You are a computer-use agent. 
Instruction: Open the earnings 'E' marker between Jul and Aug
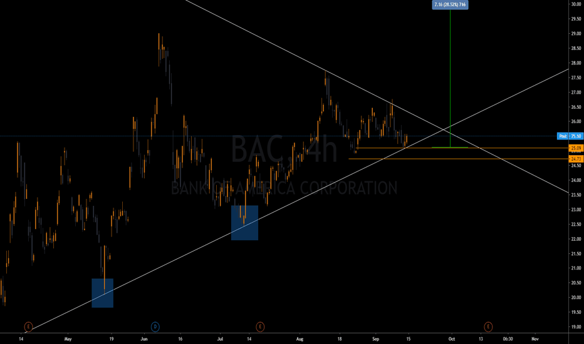pos(260,327)
